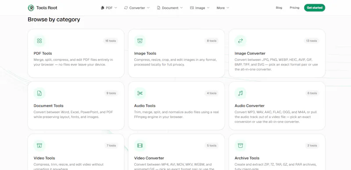The image size is (351, 170).
Task: Go to the Blog page
Action: point(279,7)
